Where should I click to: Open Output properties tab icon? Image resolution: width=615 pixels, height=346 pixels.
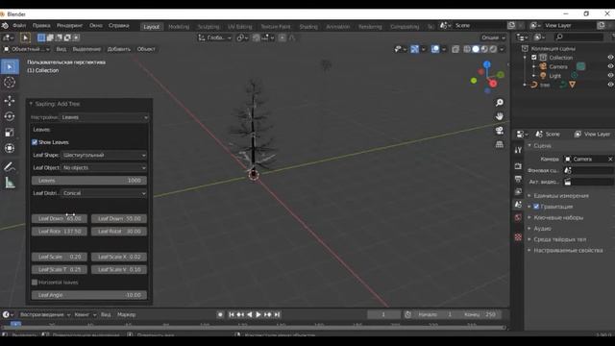coord(518,179)
